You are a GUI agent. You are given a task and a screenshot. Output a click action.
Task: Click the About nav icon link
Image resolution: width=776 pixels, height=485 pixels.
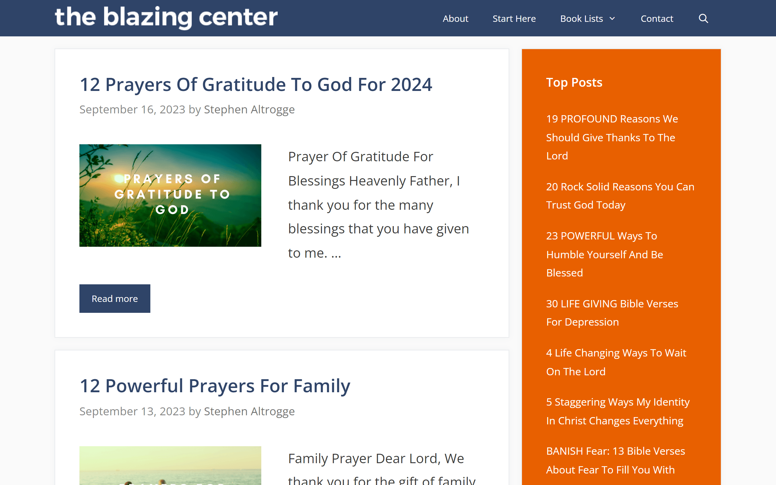[x=455, y=18]
